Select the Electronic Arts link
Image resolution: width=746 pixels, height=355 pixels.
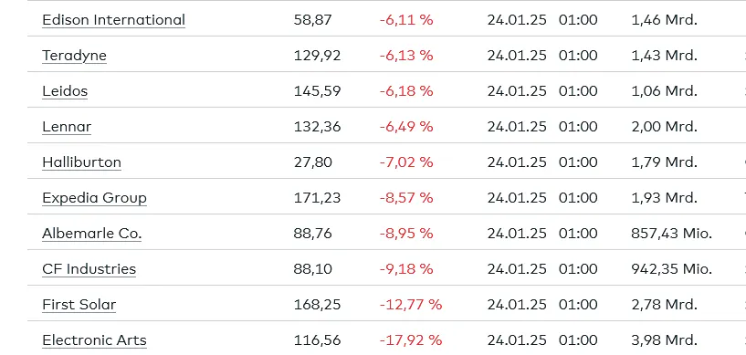coord(94,340)
